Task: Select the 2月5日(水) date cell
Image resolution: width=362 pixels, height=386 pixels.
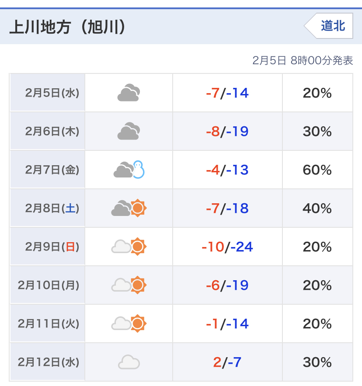Action: pyautogui.click(x=52, y=93)
